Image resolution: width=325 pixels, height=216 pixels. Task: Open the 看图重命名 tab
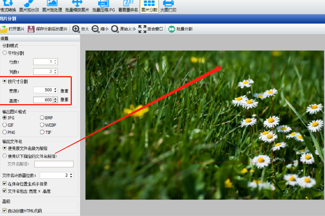[128, 7]
